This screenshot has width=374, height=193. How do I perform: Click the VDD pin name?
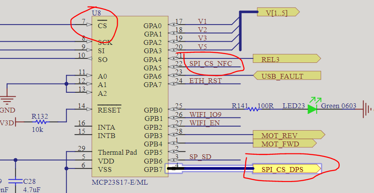click(106, 161)
